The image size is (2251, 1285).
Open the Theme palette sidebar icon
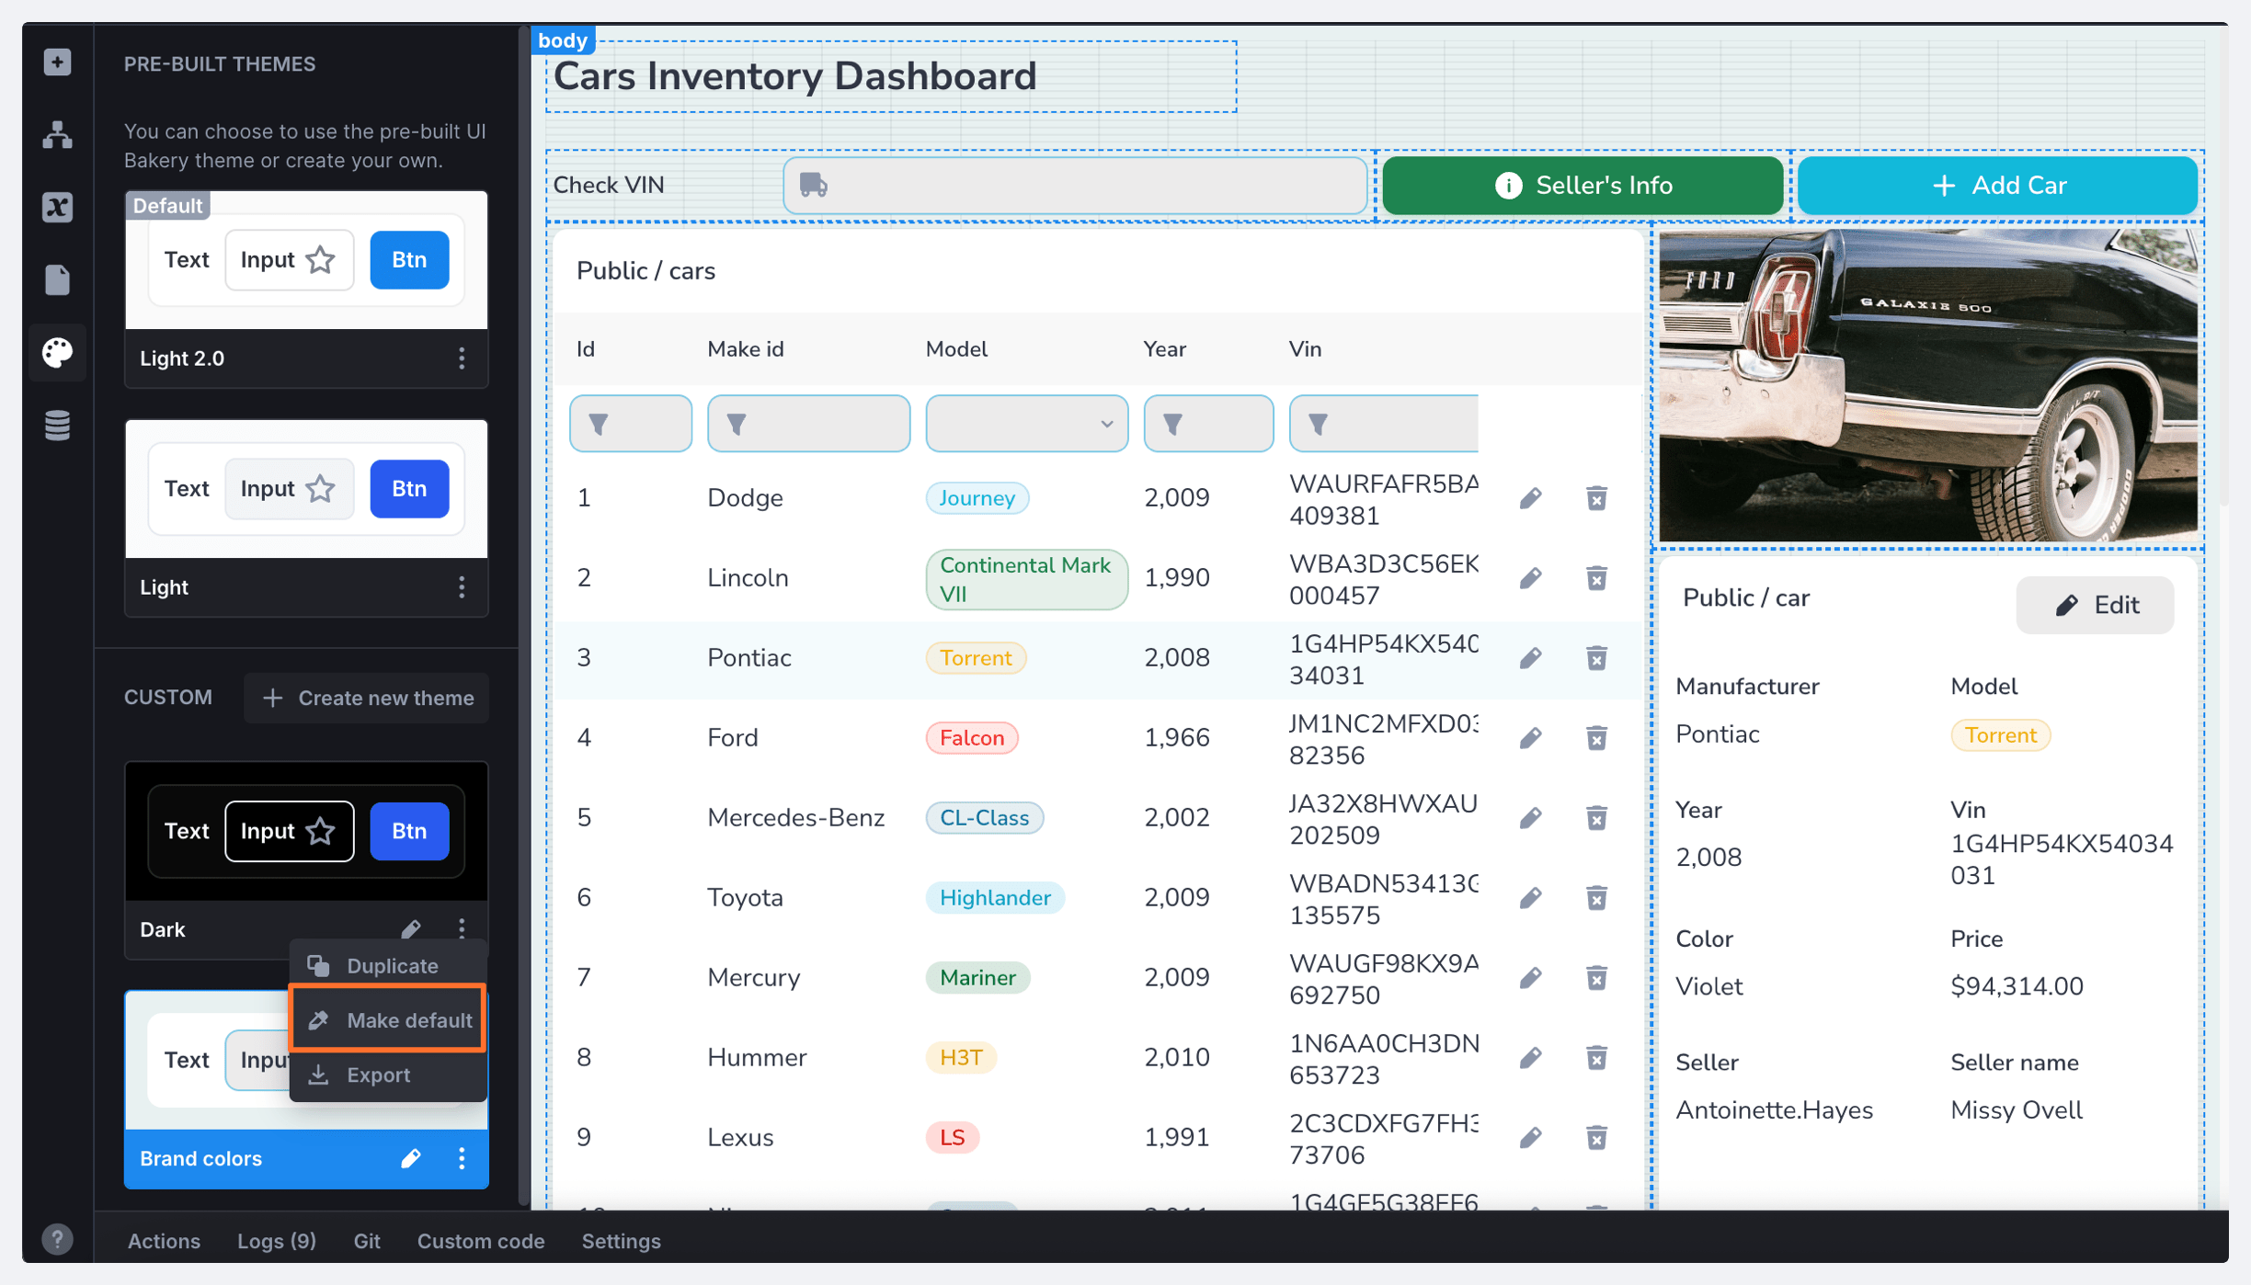pos(57,352)
